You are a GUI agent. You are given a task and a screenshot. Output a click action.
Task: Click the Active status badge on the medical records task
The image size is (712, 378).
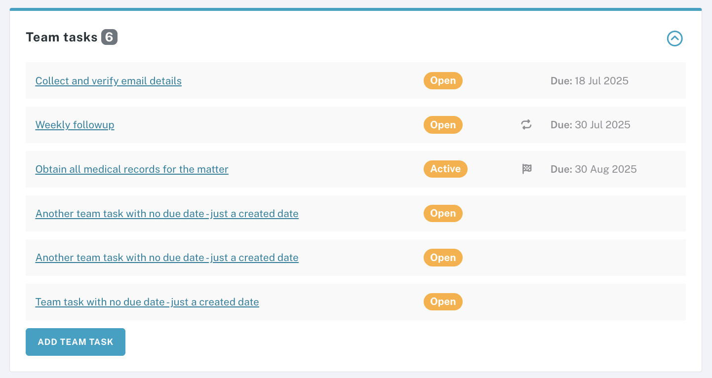pos(445,169)
